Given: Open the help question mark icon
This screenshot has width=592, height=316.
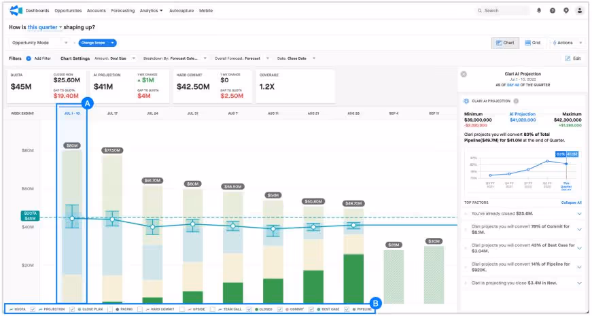Looking at the screenshot, I should pos(553,11).
